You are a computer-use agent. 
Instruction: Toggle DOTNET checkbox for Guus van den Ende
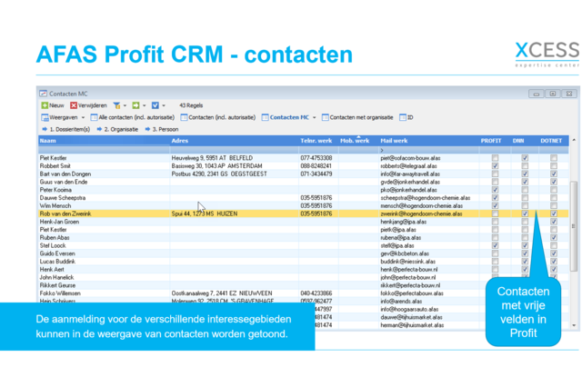click(x=554, y=182)
